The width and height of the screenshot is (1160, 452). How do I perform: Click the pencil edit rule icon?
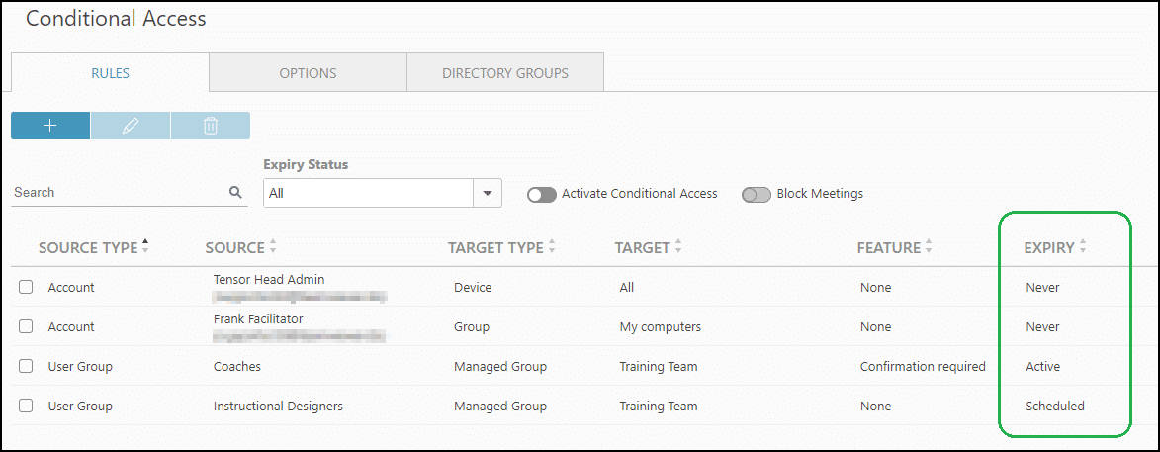coord(131,126)
